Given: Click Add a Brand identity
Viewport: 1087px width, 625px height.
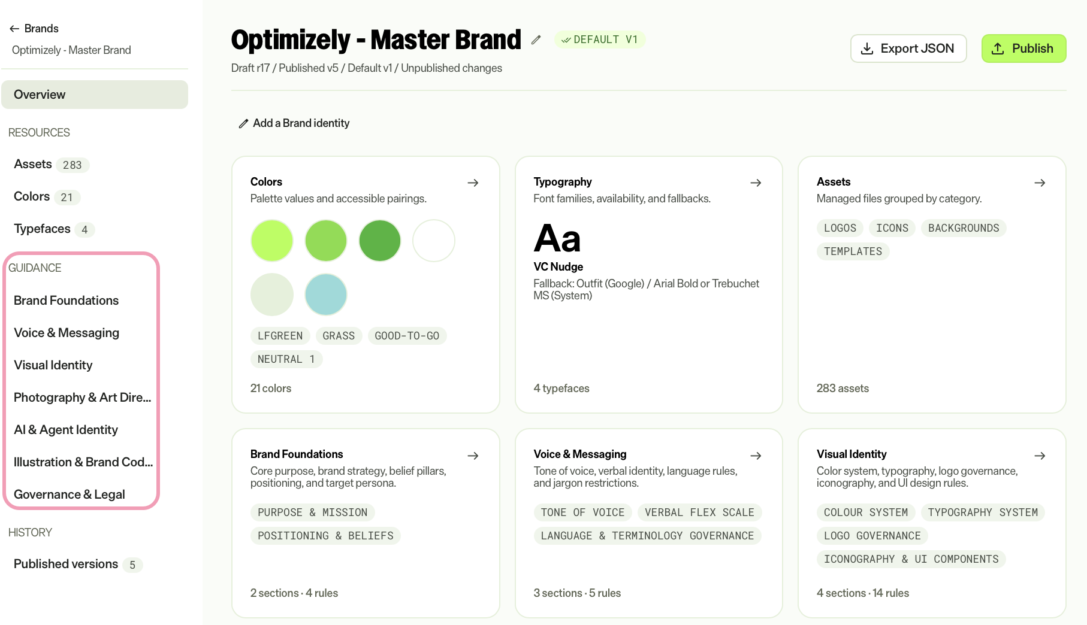Looking at the screenshot, I should pos(294,123).
